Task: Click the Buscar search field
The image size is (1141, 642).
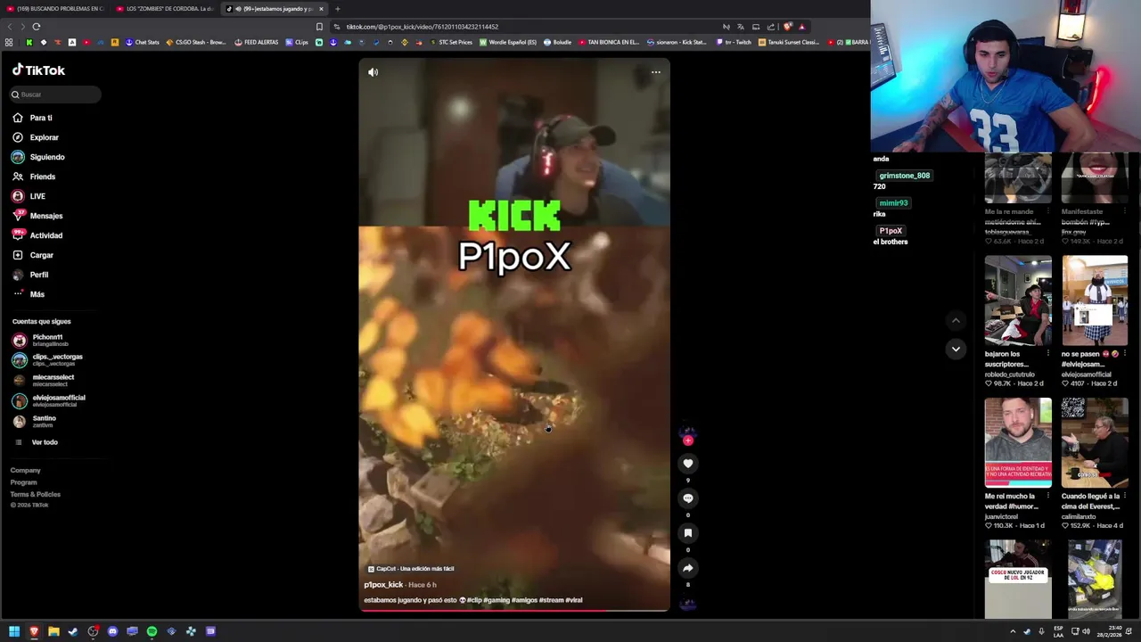Action: click(x=55, y=95)
